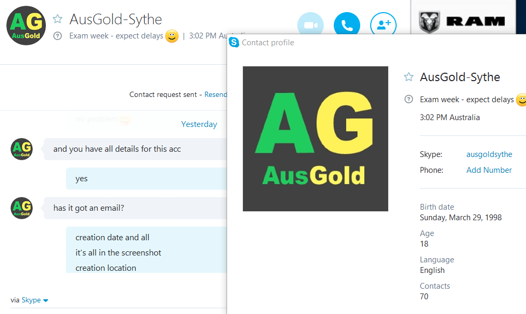526x314 pixels.
Task: Click the Age value '18'
Action: click(424, 244)
